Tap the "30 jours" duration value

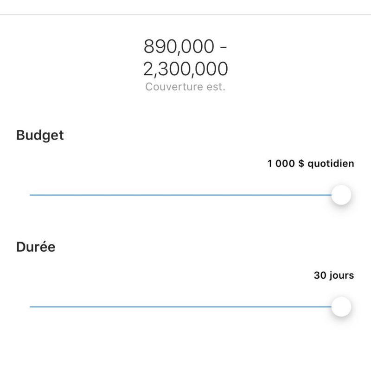(334, 275)
